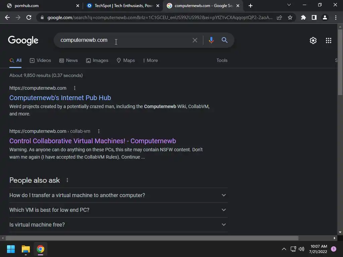Viewport: 343px width, 257px height.
Task: Open the tab search dropdown
Action: pyautogui.click(x=289, y=5)
